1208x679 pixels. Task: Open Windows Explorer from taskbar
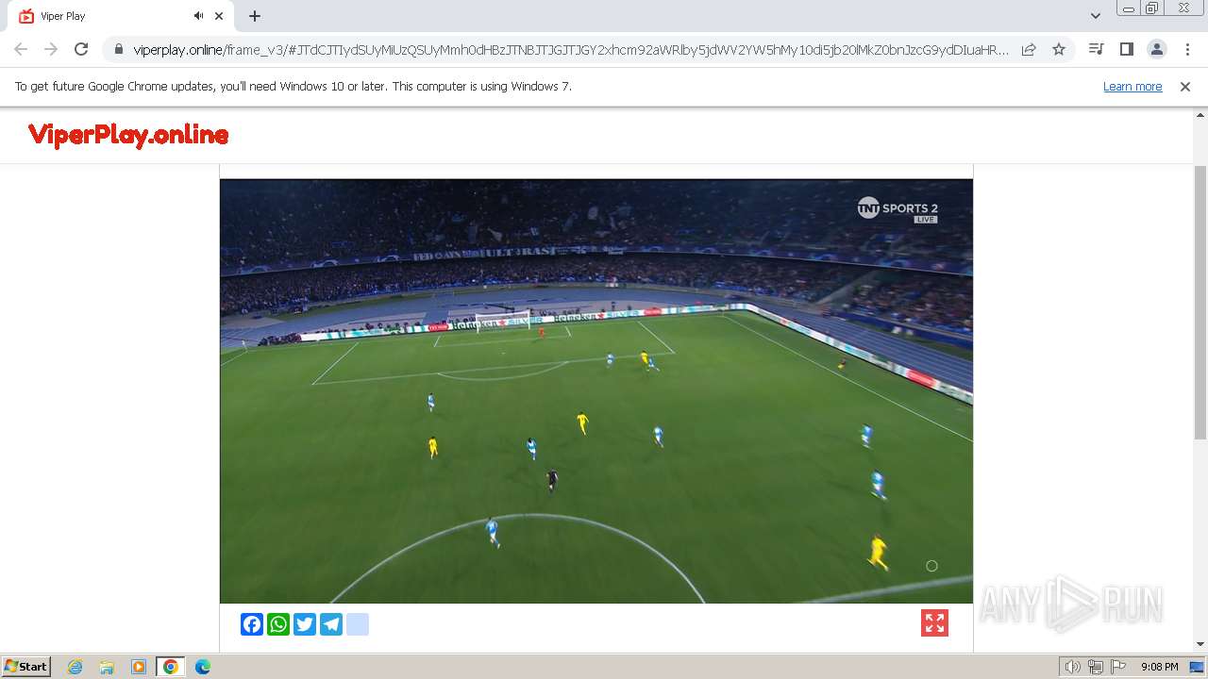click(107, 667)
